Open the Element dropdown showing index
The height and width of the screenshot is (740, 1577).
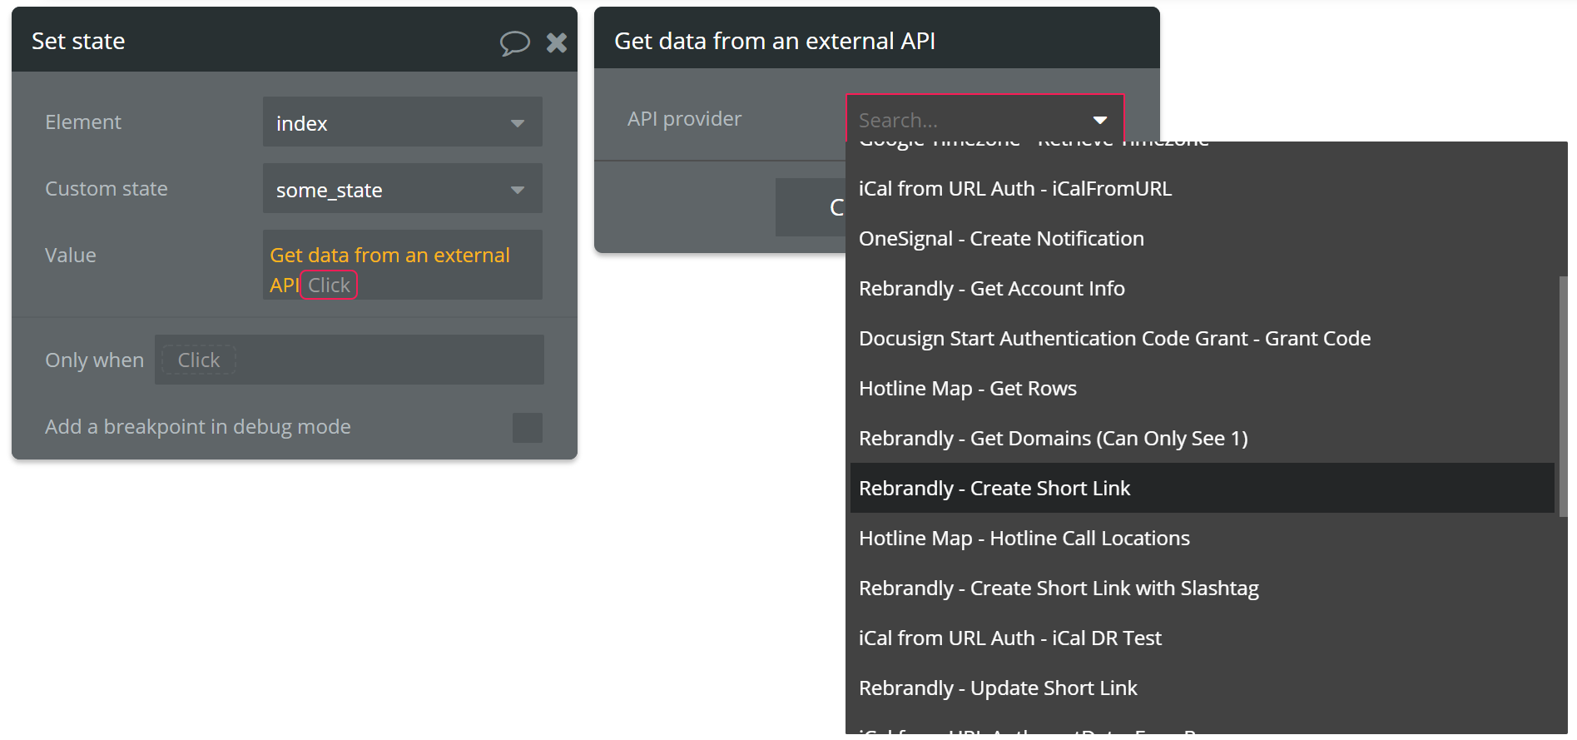coord(402,122)
